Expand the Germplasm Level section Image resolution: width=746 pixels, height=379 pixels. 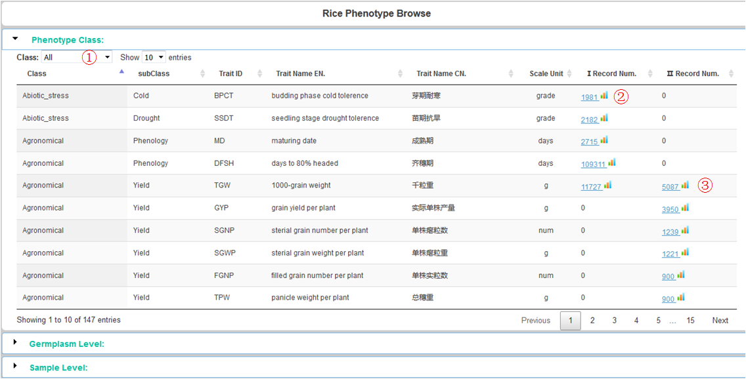66,344
